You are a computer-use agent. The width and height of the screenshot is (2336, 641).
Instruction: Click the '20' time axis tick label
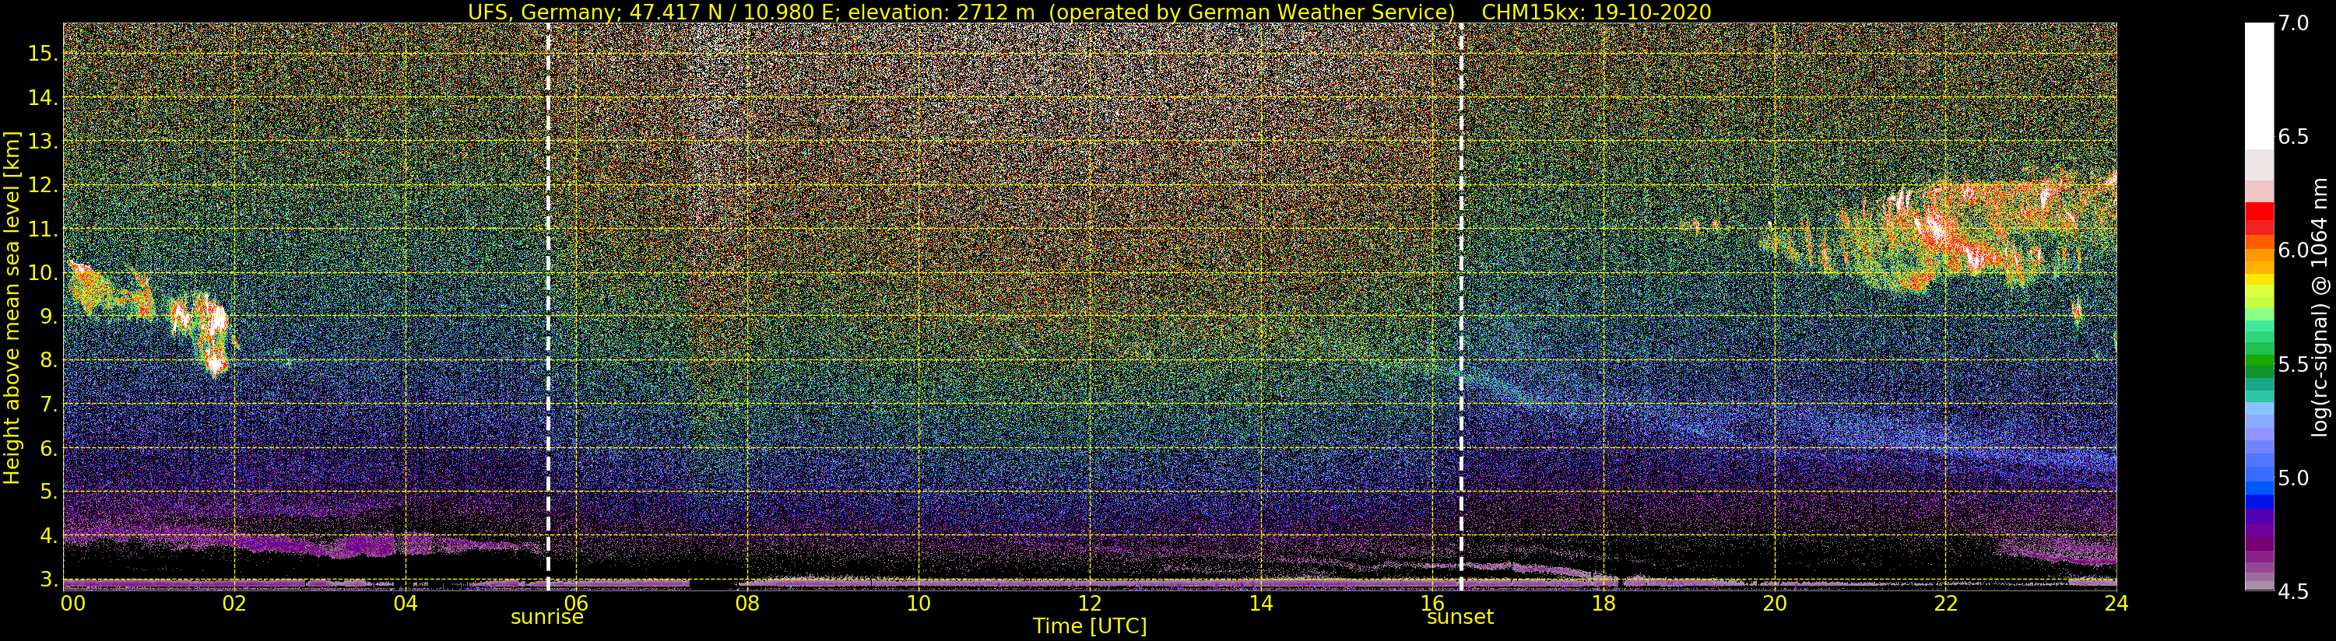pyautogui.click(x=1774, y=603)
